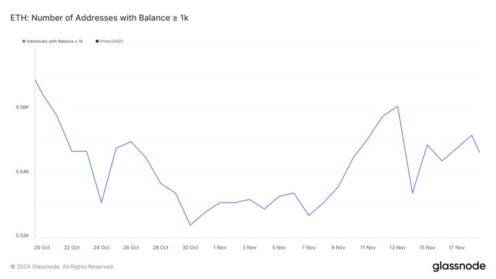Click the 5.54K y-axis label
Image resolution: width=496 pixels, height=279 pixels.
pos(22,172)
